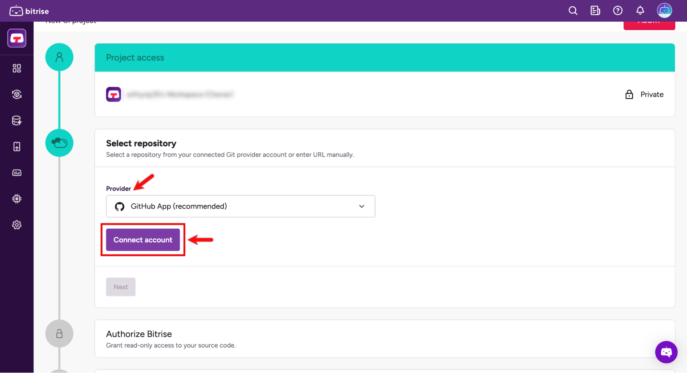
Task: Open the chip icon in sidebar
Action: (17, 199)
